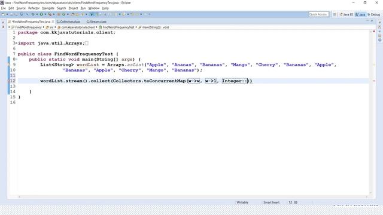Open the Run menu
This screenshot has width=383, height=215.
click(83, 8)
